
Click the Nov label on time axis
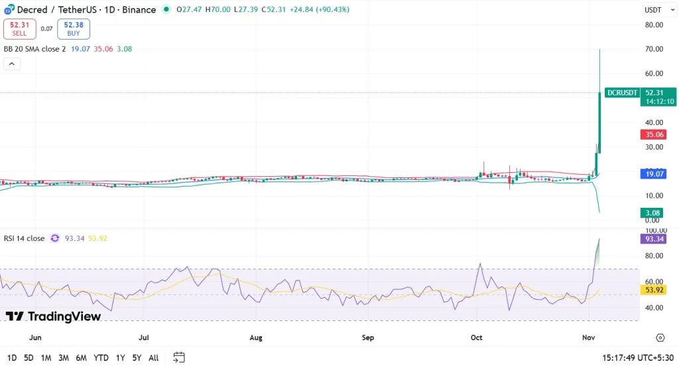point(589,338)
